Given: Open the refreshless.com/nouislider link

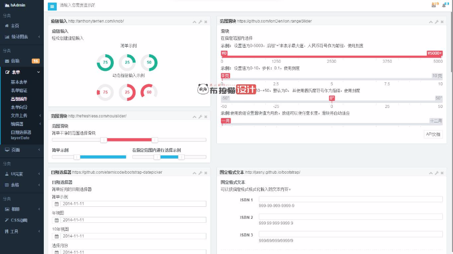Looking at the screenshot, I should click(97, 116).
